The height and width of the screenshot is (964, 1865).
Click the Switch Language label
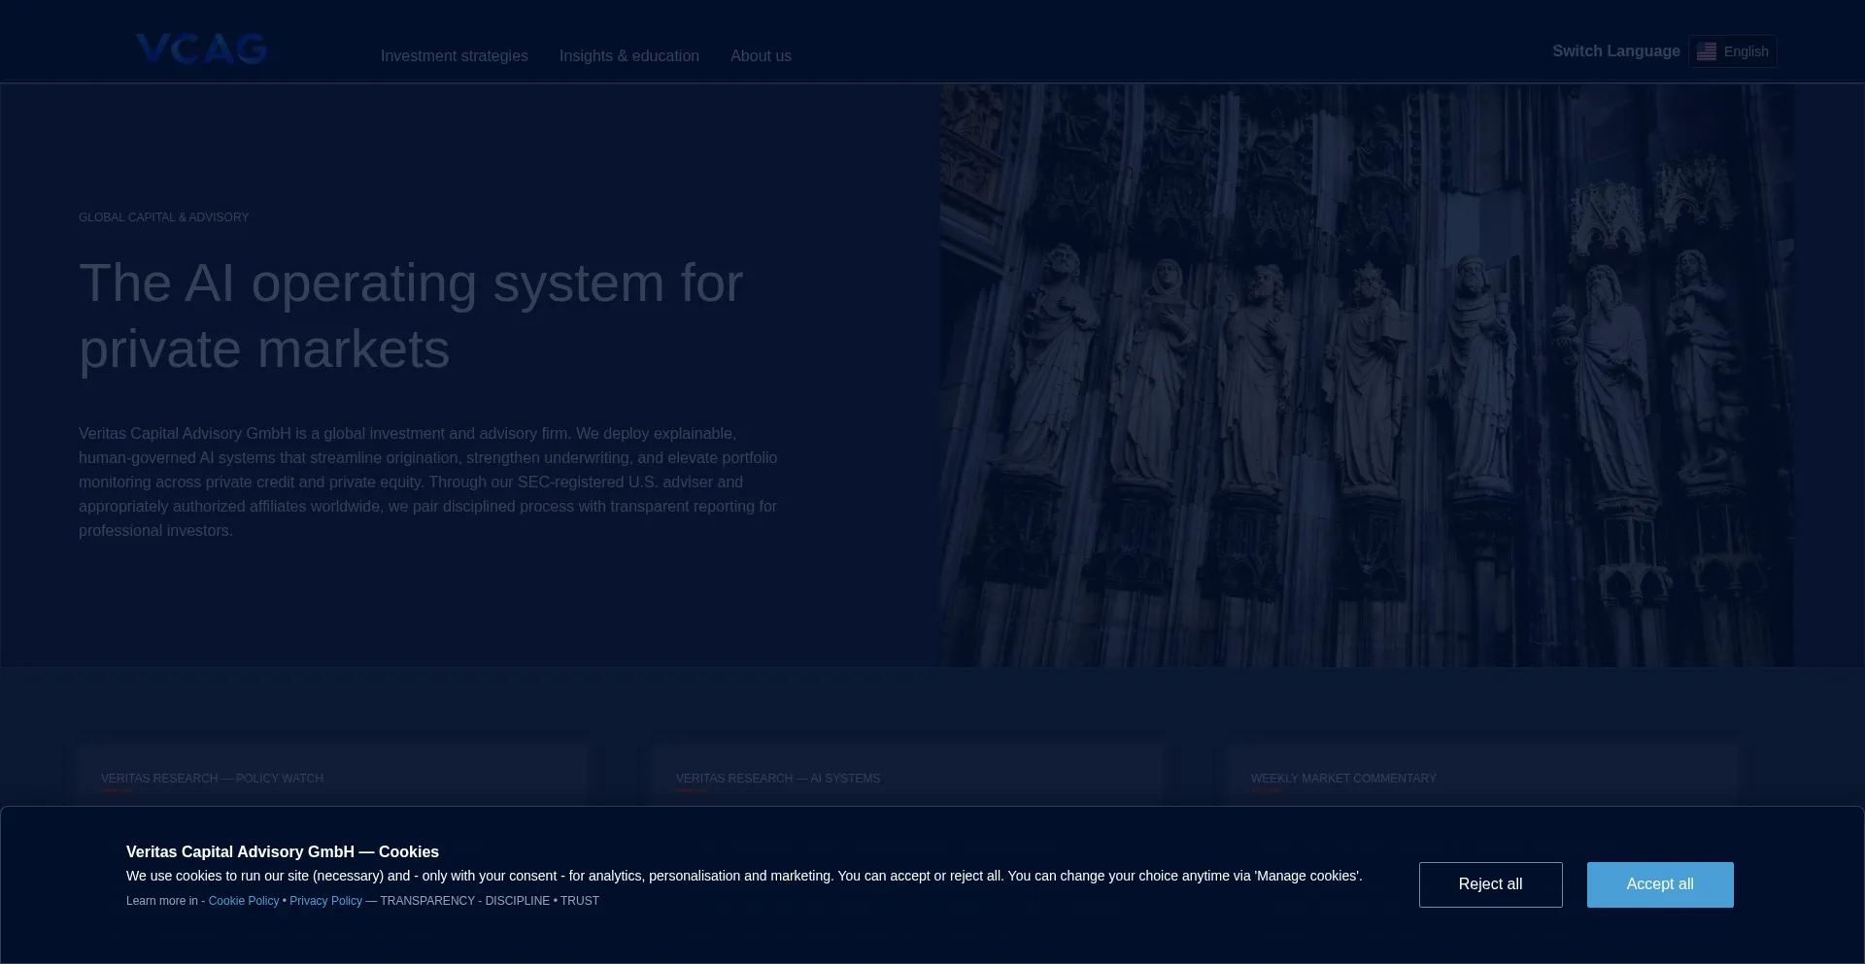click(x=1615, y=50)
